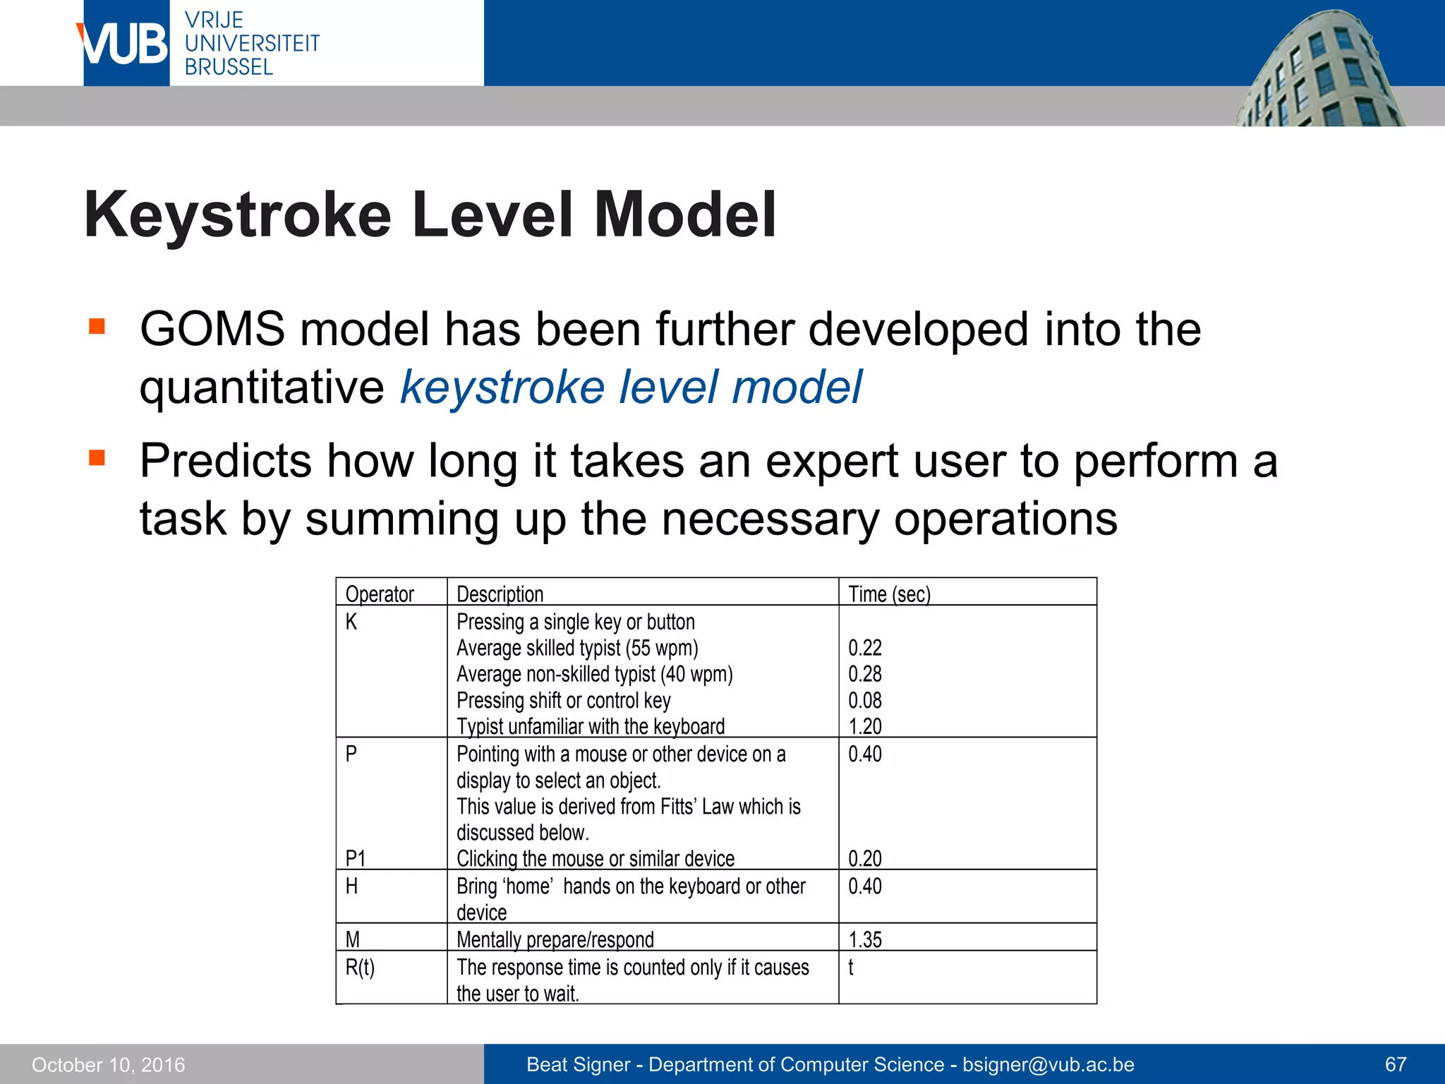Click the Vrije Universiteit Brussel text
This screenshot has width=1445, height=1084.
(x=251, y=44)
